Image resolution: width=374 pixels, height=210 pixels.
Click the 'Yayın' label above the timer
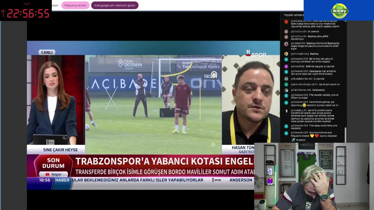(x=27, y=4)
